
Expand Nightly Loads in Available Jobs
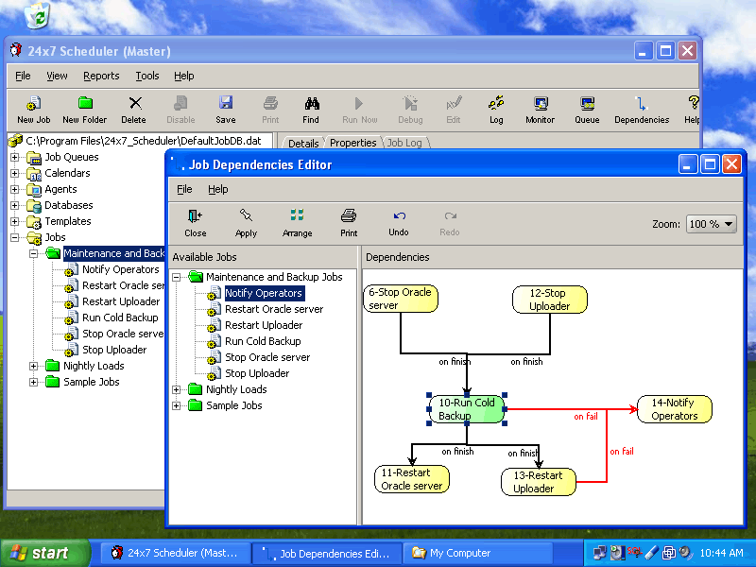[177, 389]
